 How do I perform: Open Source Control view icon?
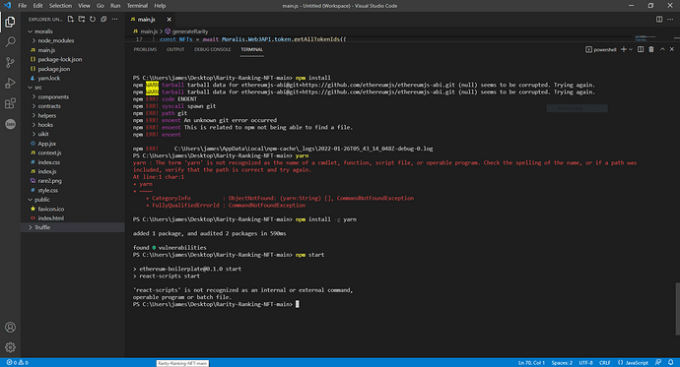(10, 62)
